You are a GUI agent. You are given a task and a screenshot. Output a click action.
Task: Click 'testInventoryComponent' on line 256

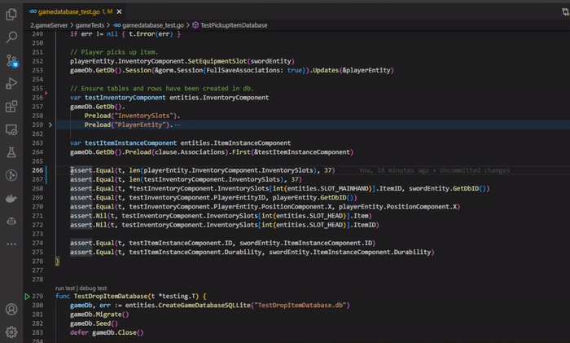tap(125, 98)
